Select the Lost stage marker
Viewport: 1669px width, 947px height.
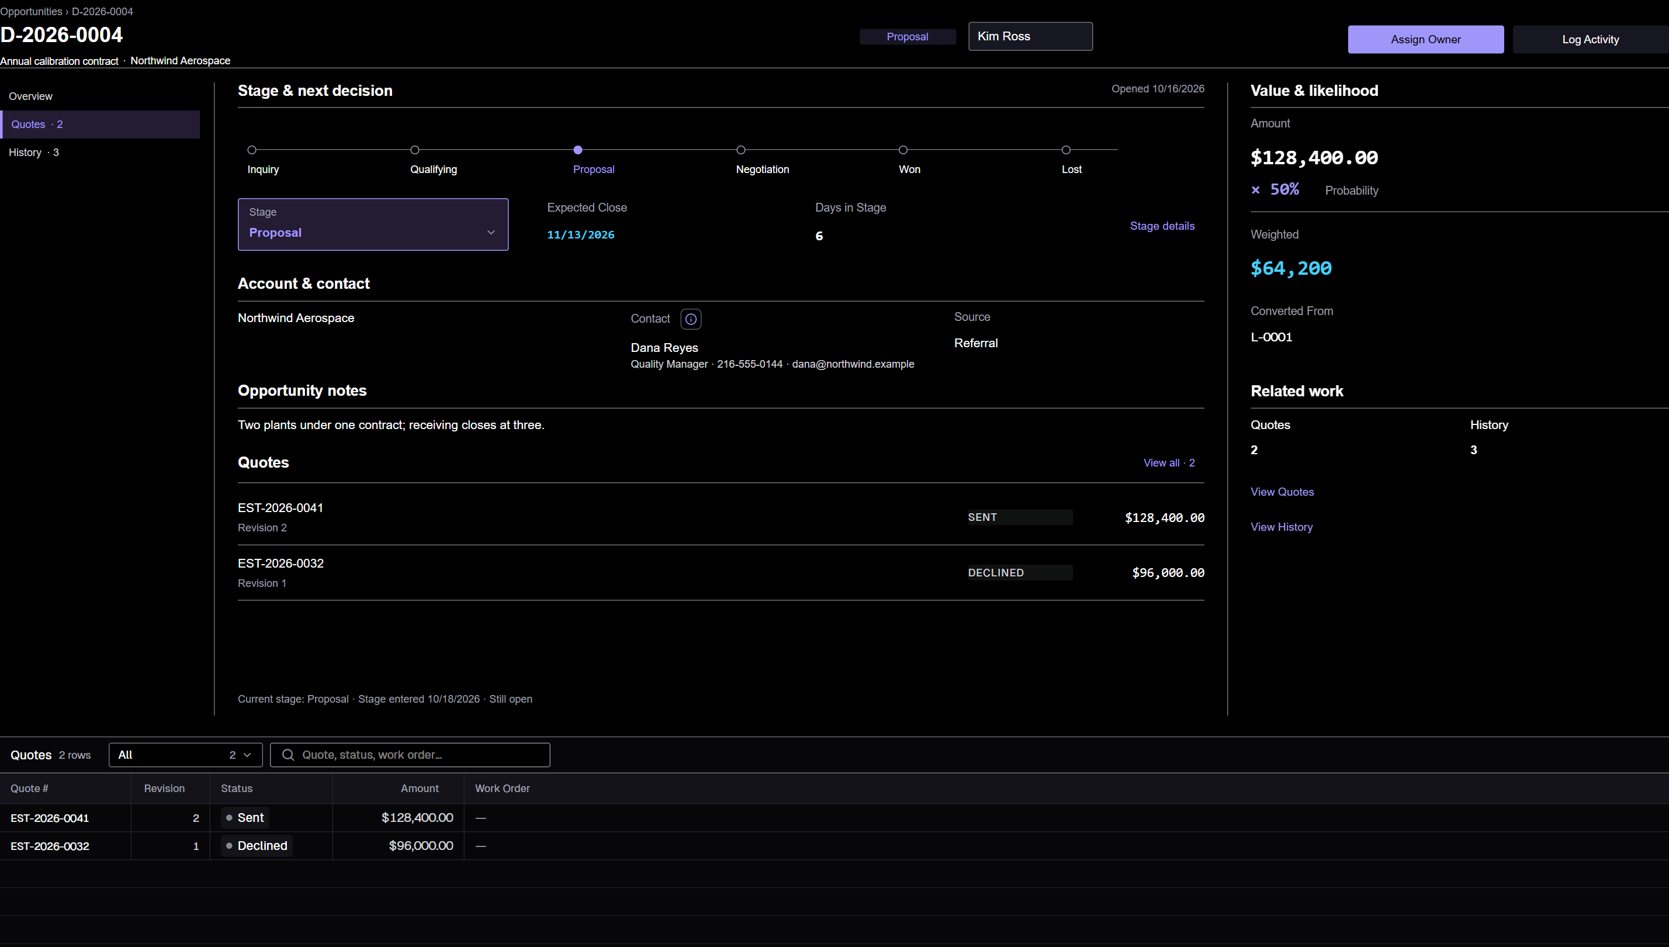coord(1067,150)
